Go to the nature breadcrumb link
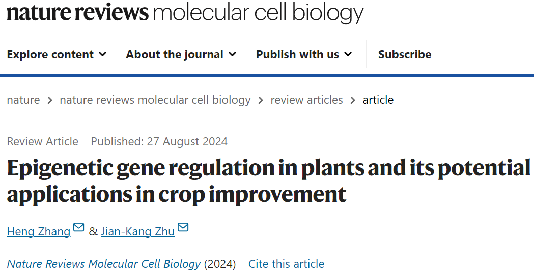The height and width of the screenshot is (273, 534). pyautogui.click(x=23, y=100)
